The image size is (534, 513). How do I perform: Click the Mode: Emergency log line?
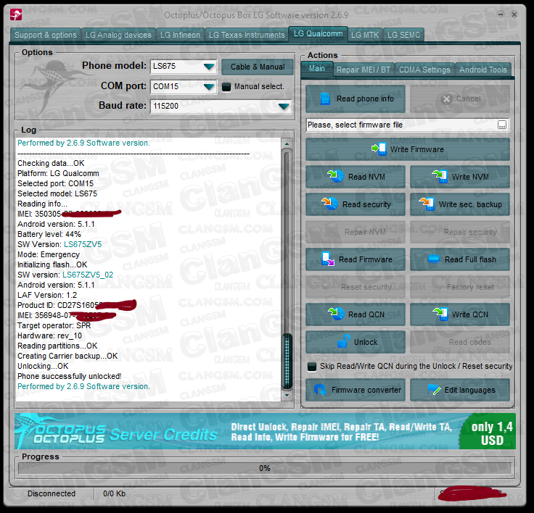pyautogui.click(x=49, y=254)
